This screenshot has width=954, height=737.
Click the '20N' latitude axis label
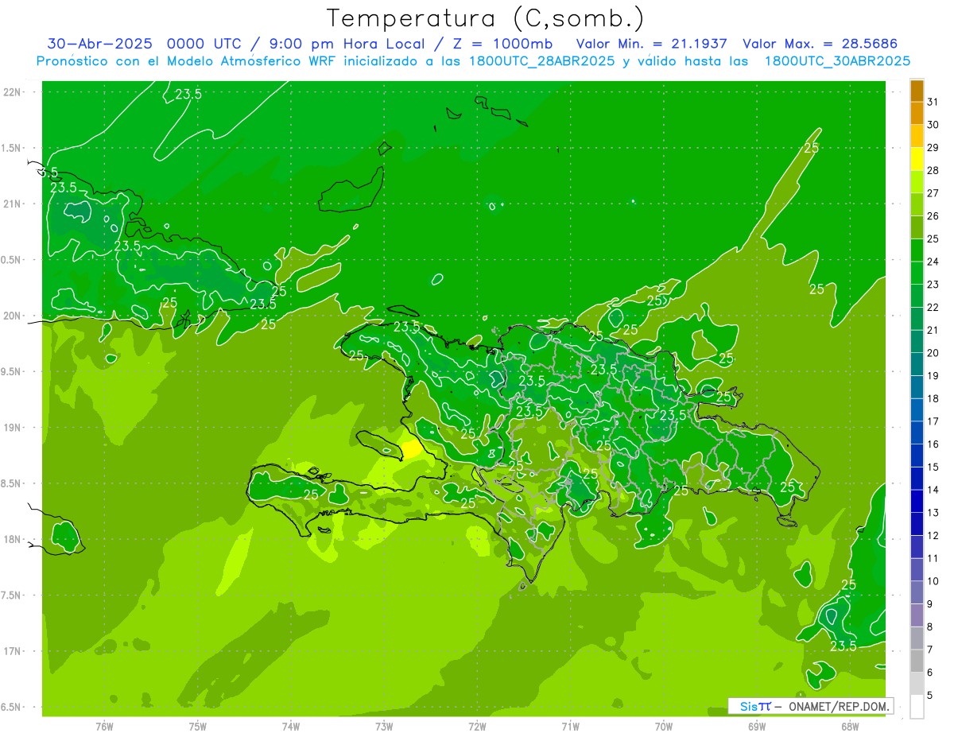(11, 316)
